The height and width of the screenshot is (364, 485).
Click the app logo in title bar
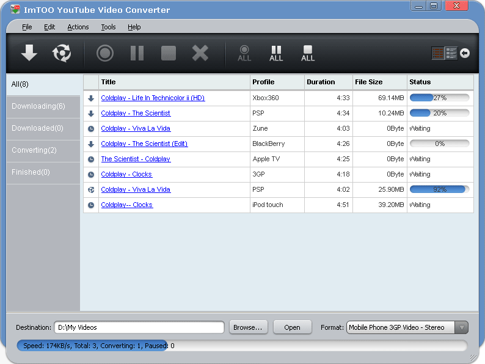point(15,9)
